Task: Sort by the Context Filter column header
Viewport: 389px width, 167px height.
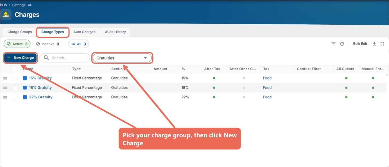Action: coord(309,69)
